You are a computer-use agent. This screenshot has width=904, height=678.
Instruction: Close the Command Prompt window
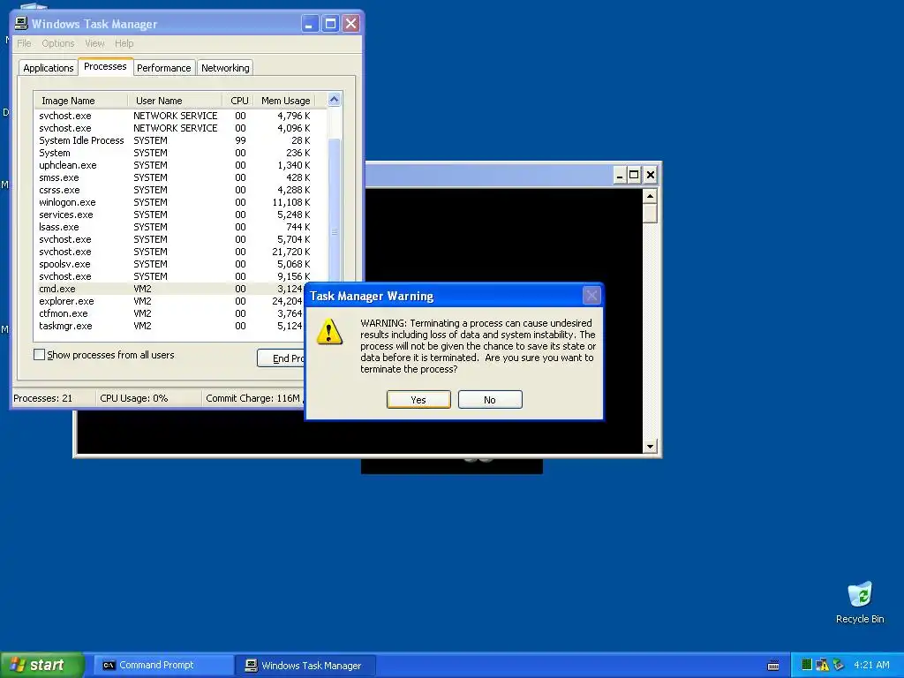651,175
